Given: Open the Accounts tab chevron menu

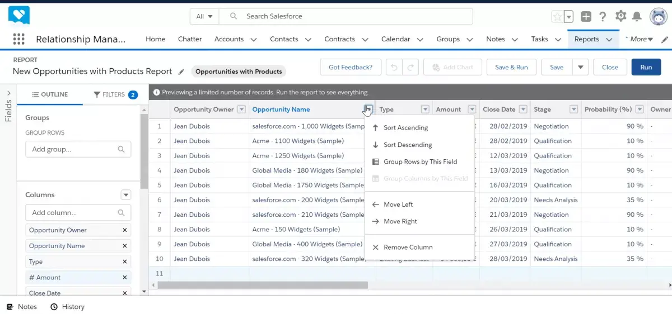Looking at the screenshot, I should pos(254,40).
